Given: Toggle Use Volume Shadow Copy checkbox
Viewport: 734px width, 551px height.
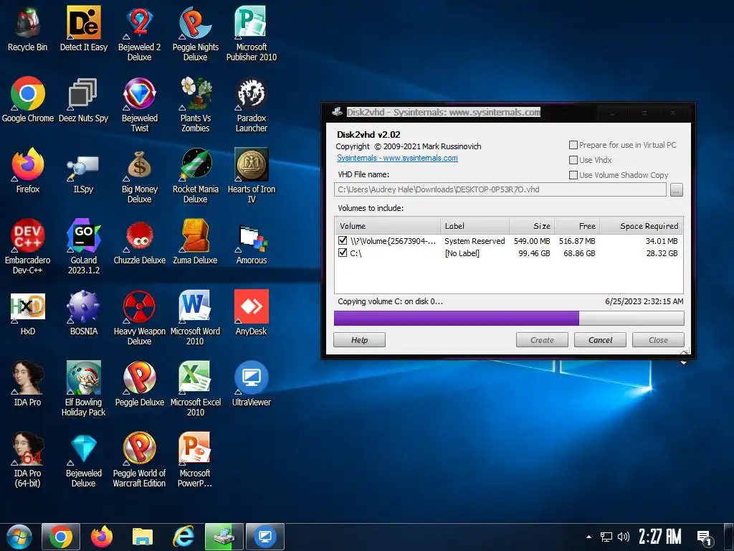Looking at the screenshot, I should coord(573,175).
